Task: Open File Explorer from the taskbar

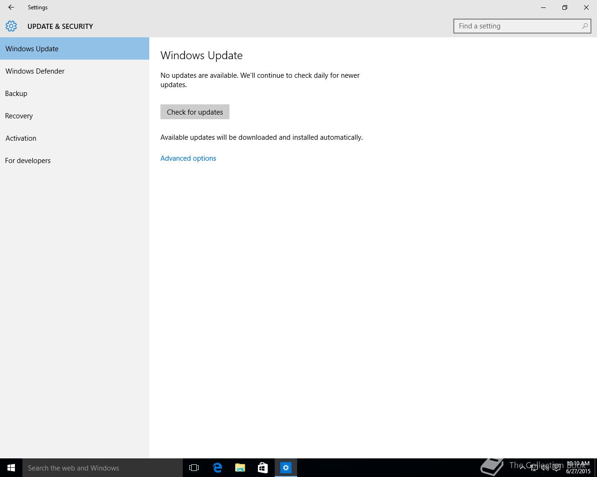Action: pos(240,468)
